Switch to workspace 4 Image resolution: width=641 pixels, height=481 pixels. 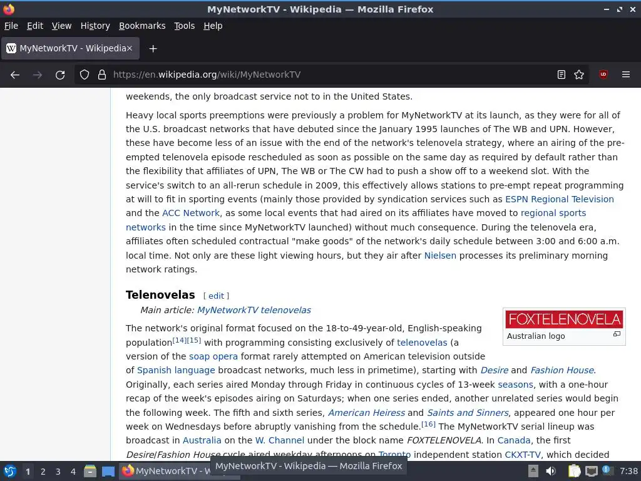[73, 472]
